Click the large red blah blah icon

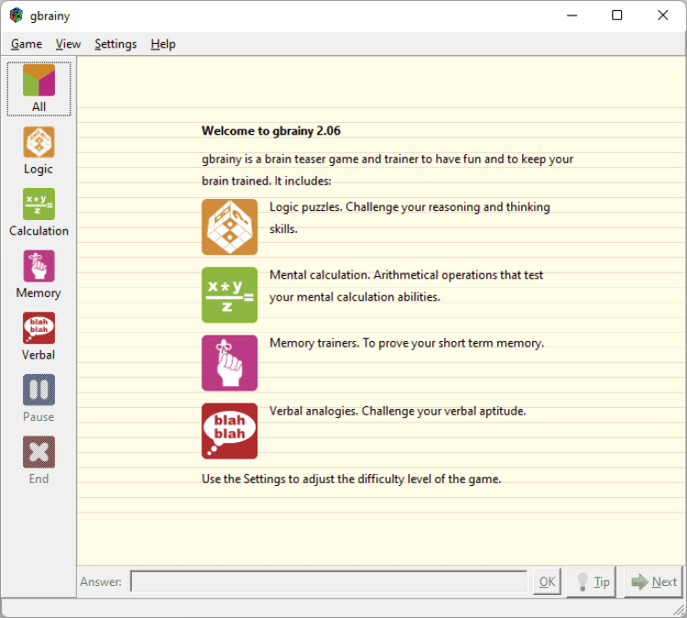[x=230, y=431]
